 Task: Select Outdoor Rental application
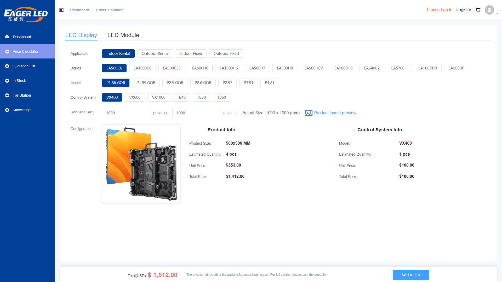(x=155, y=54)
